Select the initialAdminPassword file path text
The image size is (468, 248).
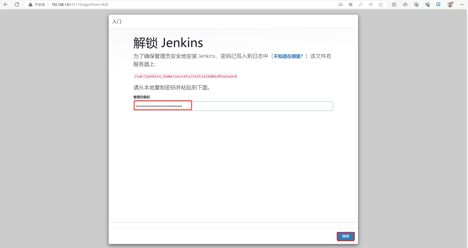click(x=185, y=76)
